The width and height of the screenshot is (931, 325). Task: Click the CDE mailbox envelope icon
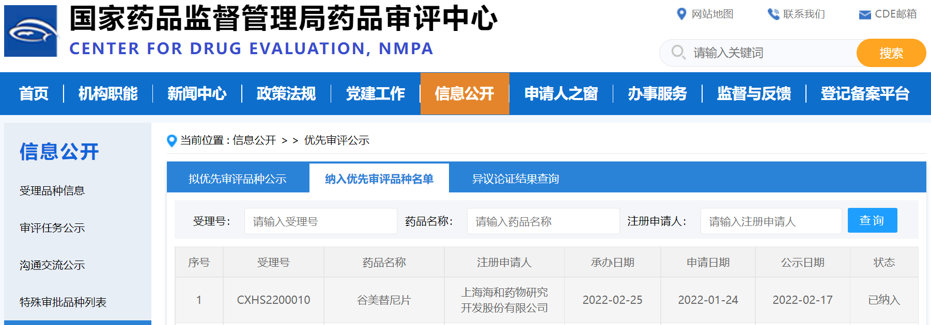864,14
